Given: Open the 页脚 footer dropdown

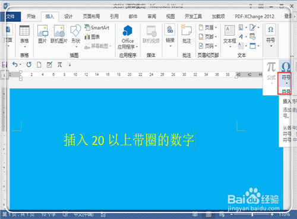Looking at the screenshot, I should coord(208,37).
